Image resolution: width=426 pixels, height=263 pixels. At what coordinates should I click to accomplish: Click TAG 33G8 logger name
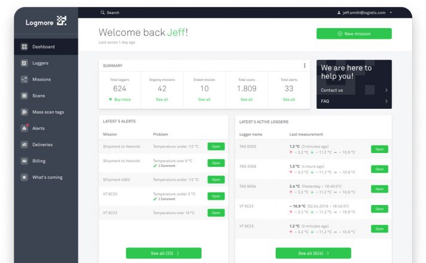248,166
